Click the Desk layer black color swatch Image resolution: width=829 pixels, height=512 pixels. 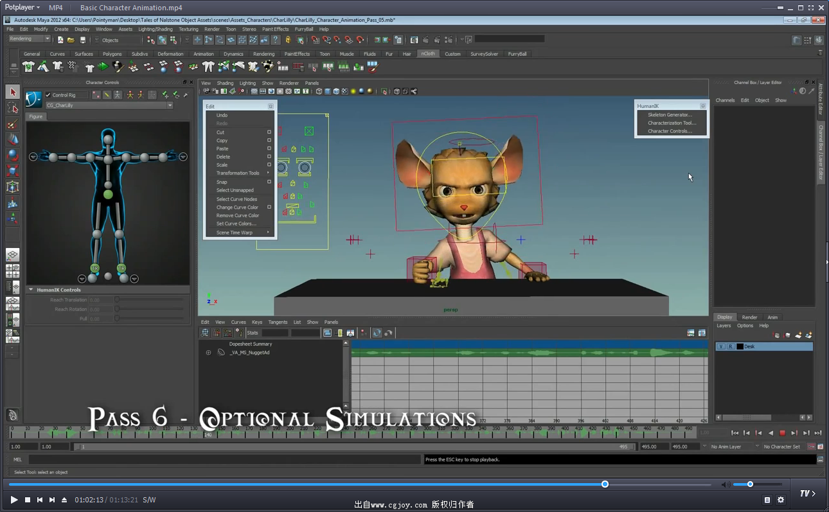tap(740, 346)
